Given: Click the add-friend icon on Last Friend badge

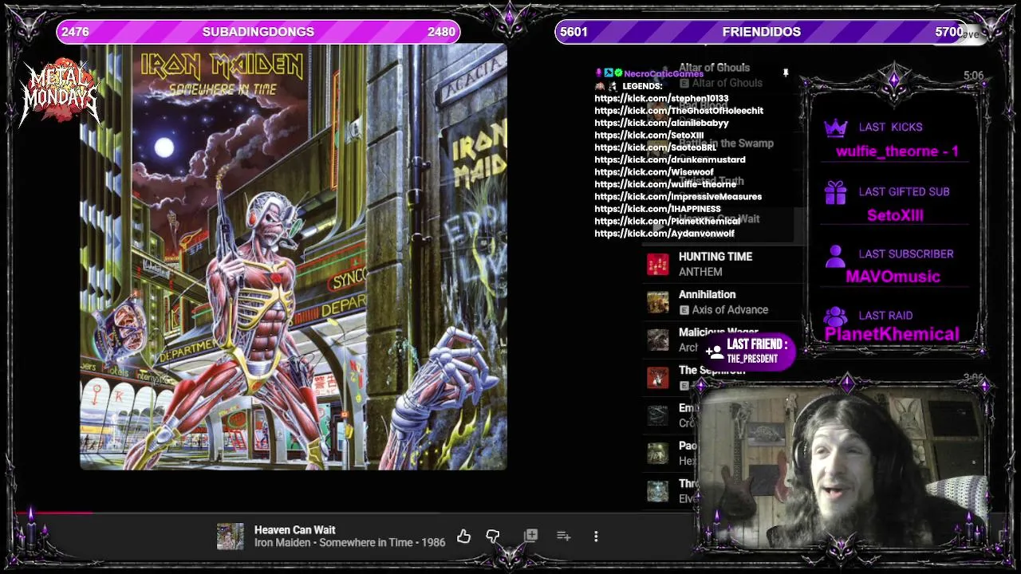Looking at the screenshot, I should point(714,350).
